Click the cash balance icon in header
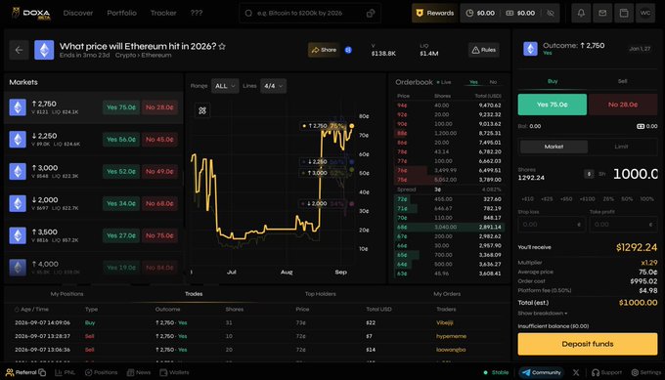 (x=510, y=13)
